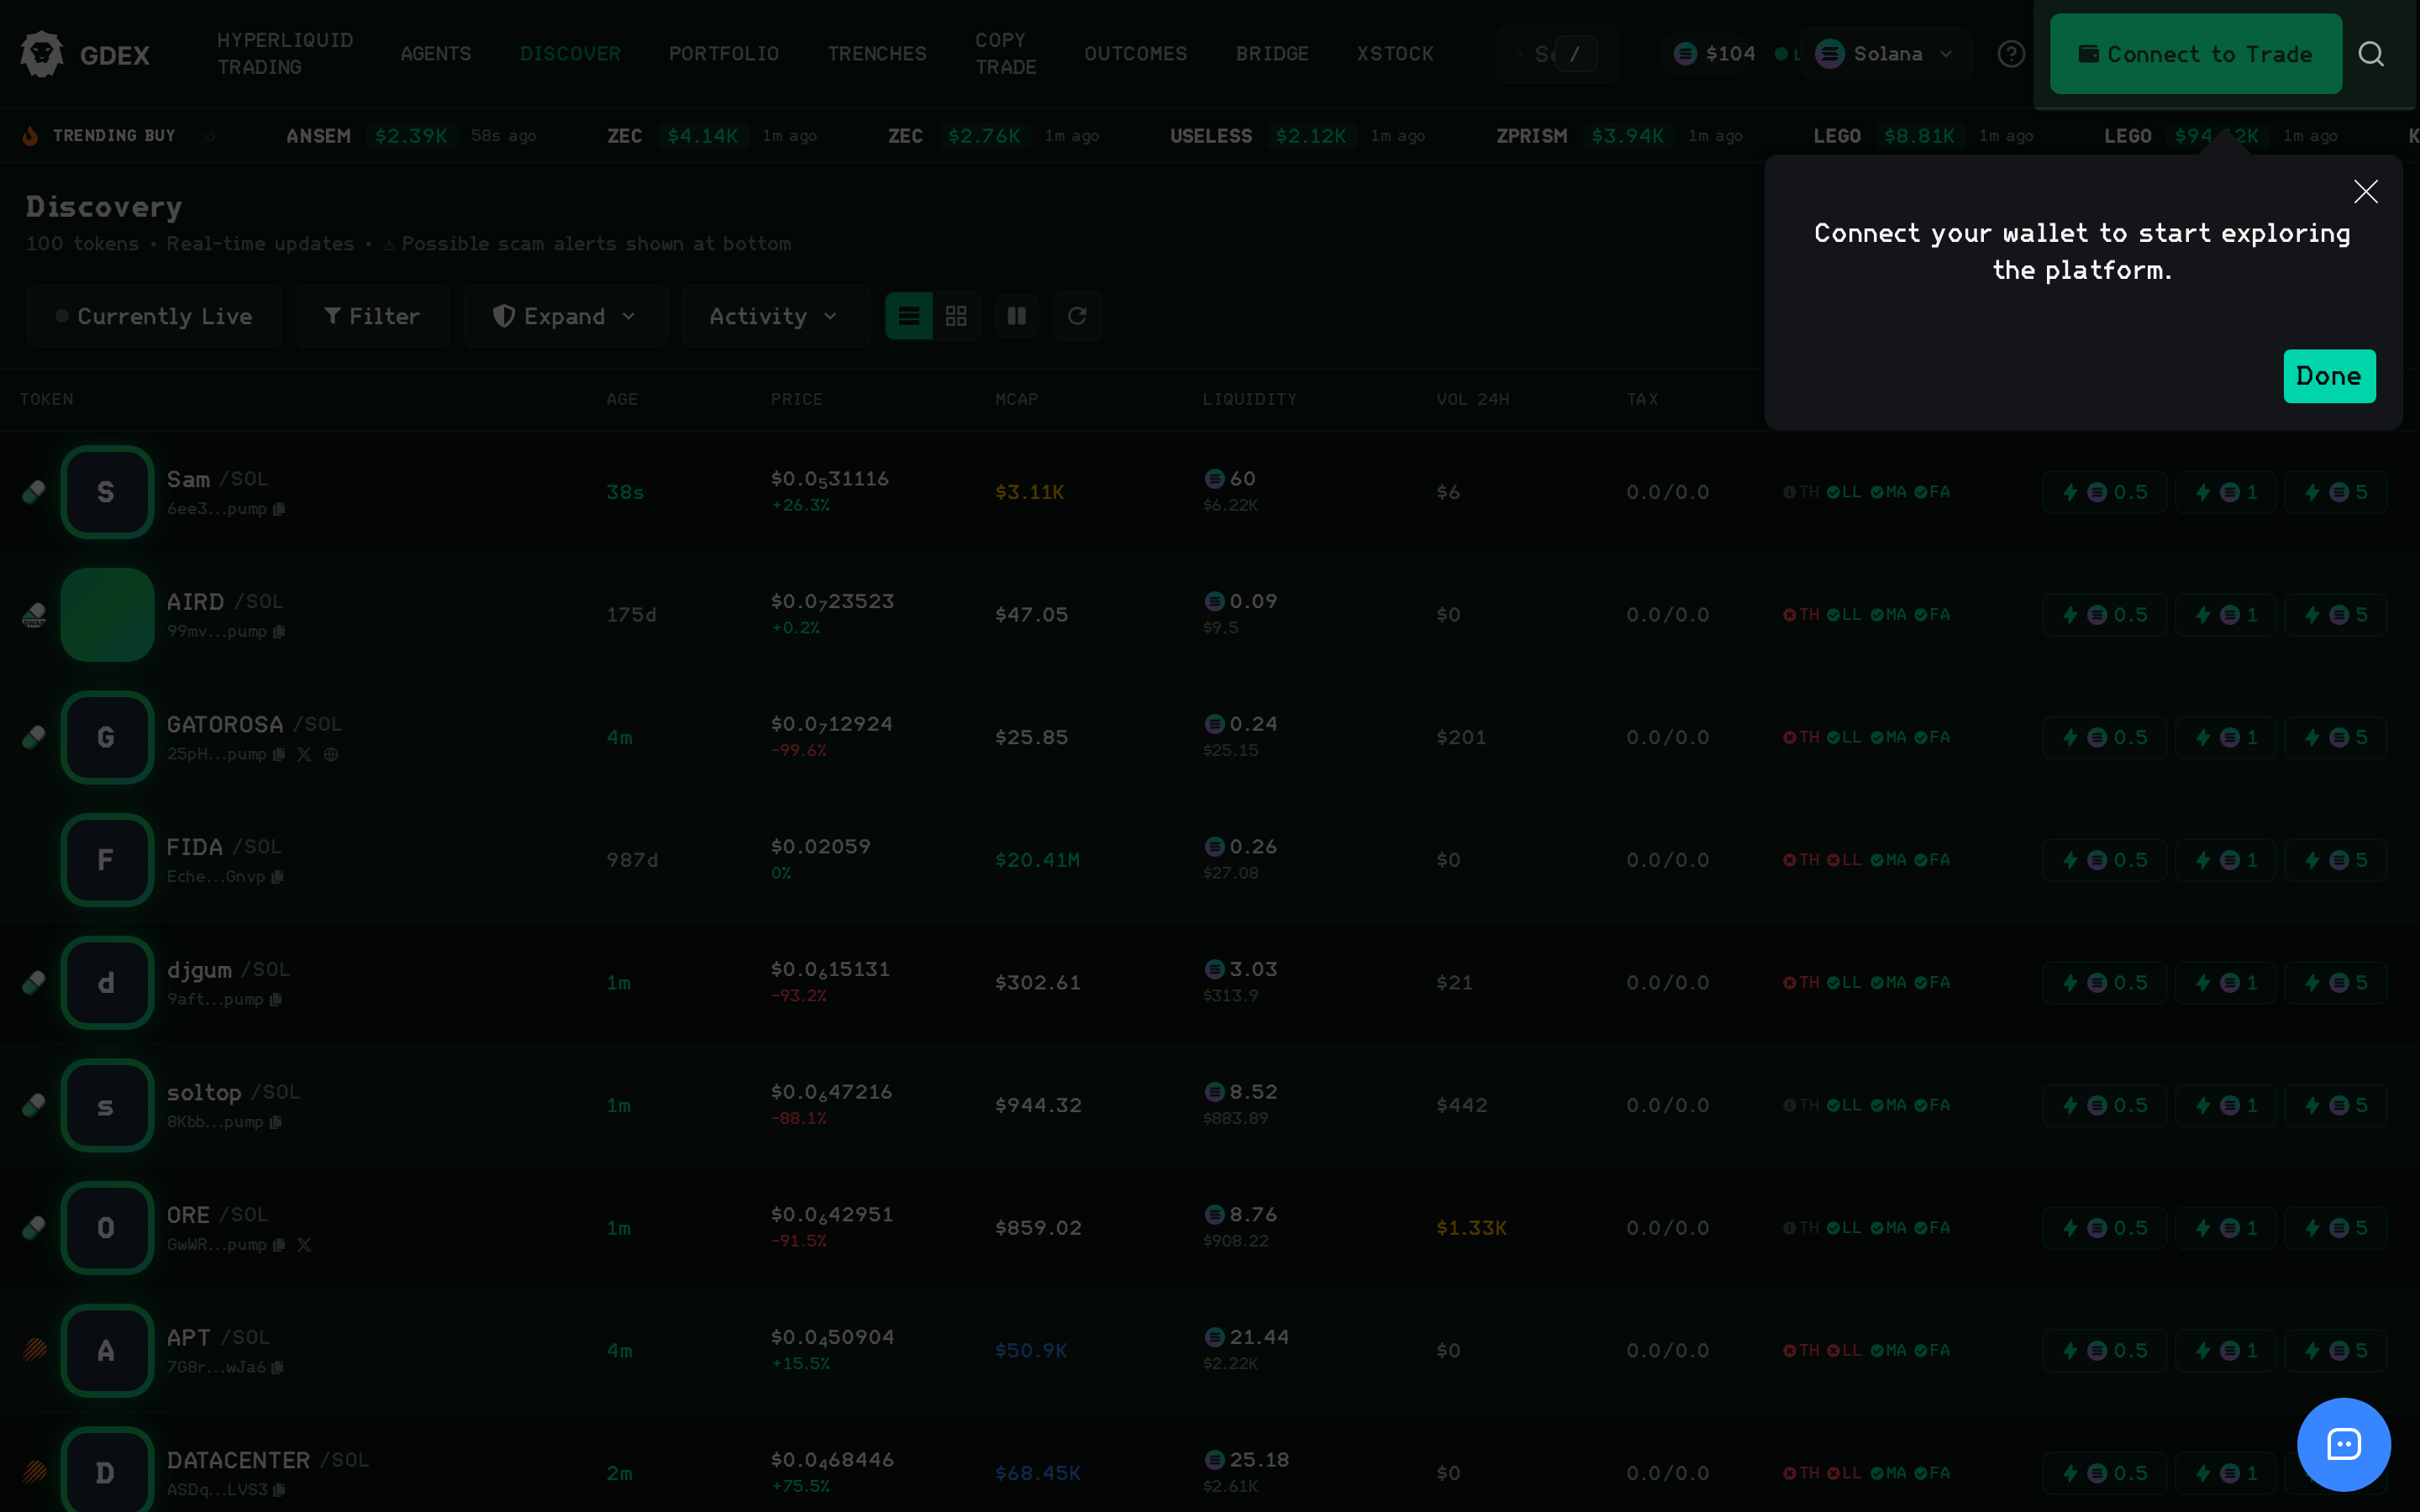Click the SOL price $104 indicator
2420x1512 pixels.
point(1714,54)
